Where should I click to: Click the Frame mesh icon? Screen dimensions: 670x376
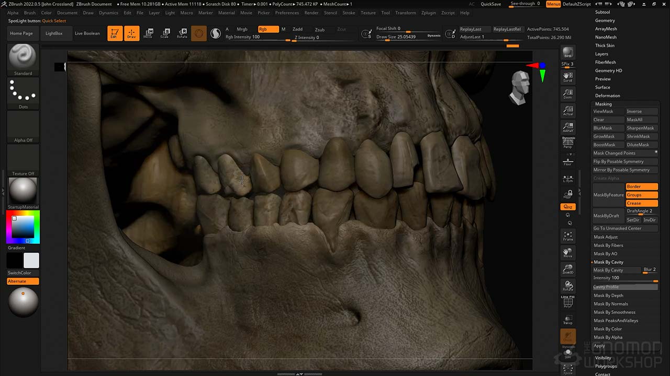point(567,236)
